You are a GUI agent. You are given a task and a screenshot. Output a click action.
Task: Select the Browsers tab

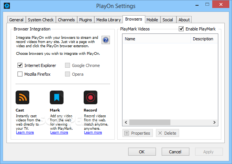[133, 19]
